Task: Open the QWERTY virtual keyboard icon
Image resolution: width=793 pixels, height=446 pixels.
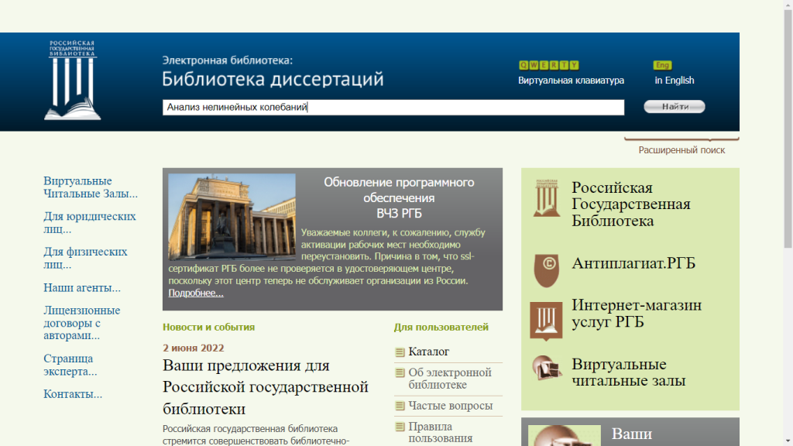Action: (x=549, y=65)
